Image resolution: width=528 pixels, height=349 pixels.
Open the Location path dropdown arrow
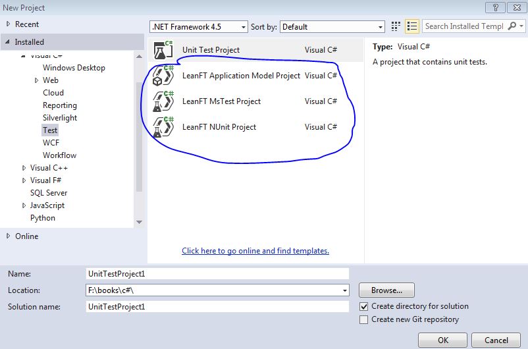point(345,290)
